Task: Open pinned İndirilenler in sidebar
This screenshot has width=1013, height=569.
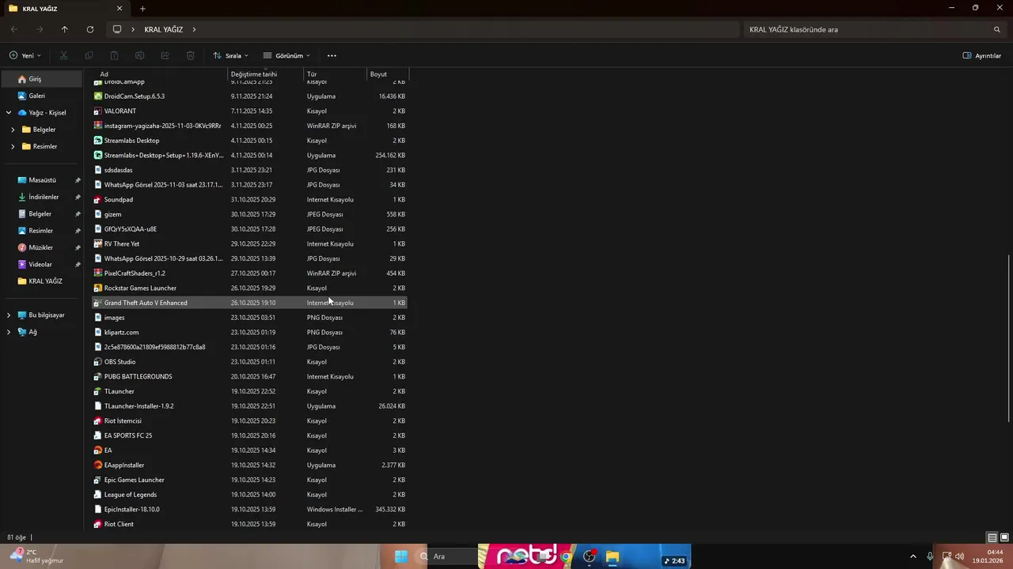Action: 42,197
